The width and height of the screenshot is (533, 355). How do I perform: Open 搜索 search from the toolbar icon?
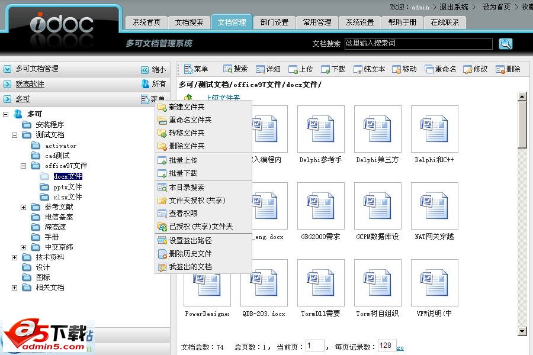pos(227,69)
